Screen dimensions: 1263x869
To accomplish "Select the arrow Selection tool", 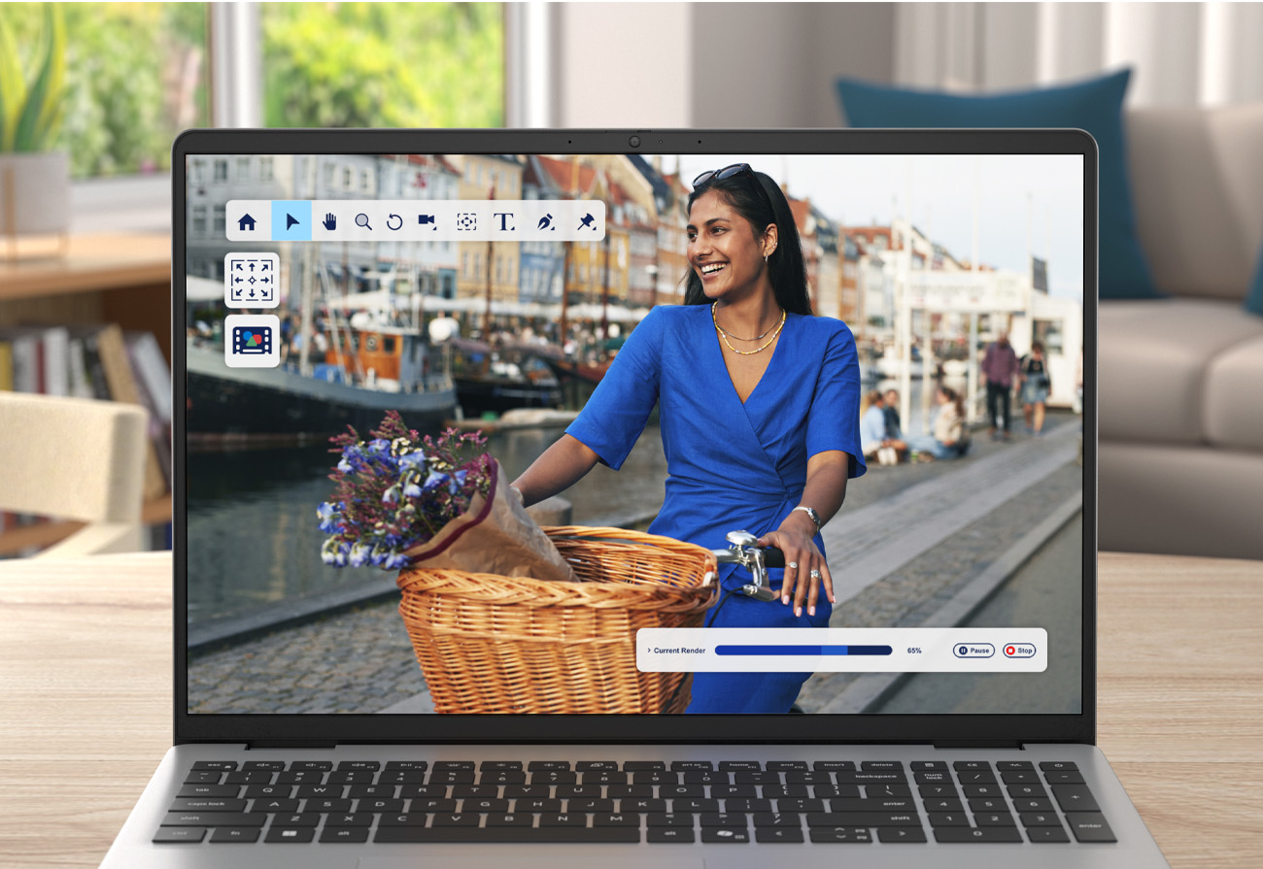I will (x=291, y=221).
